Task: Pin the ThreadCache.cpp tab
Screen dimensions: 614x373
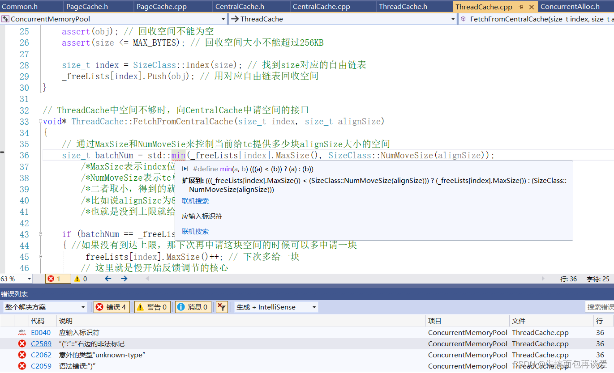Action: pos(521,7)
